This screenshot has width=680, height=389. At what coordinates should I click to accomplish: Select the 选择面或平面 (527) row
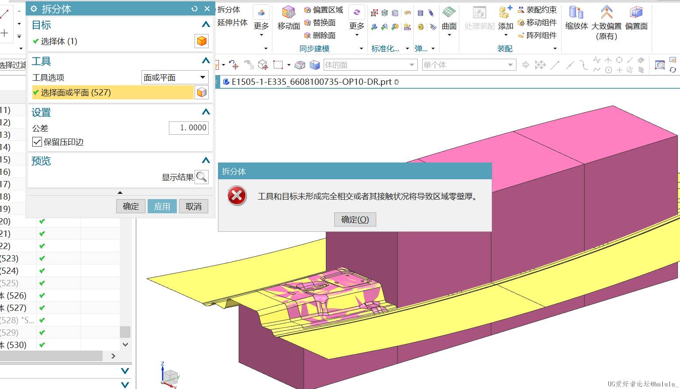pos(113,92)
